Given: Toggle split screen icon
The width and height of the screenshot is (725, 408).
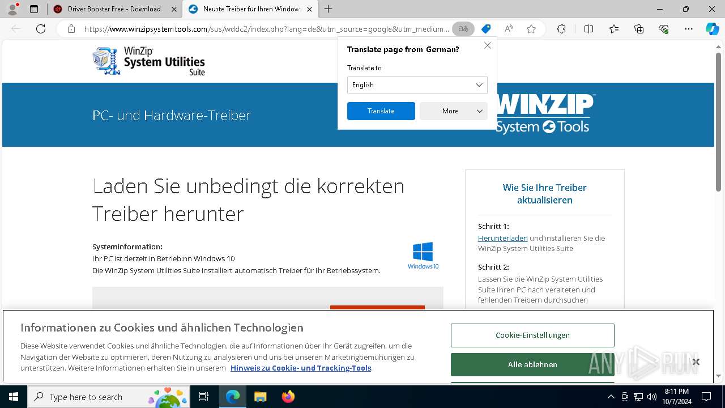Looking at the screenshot, I should pos(588,29).
